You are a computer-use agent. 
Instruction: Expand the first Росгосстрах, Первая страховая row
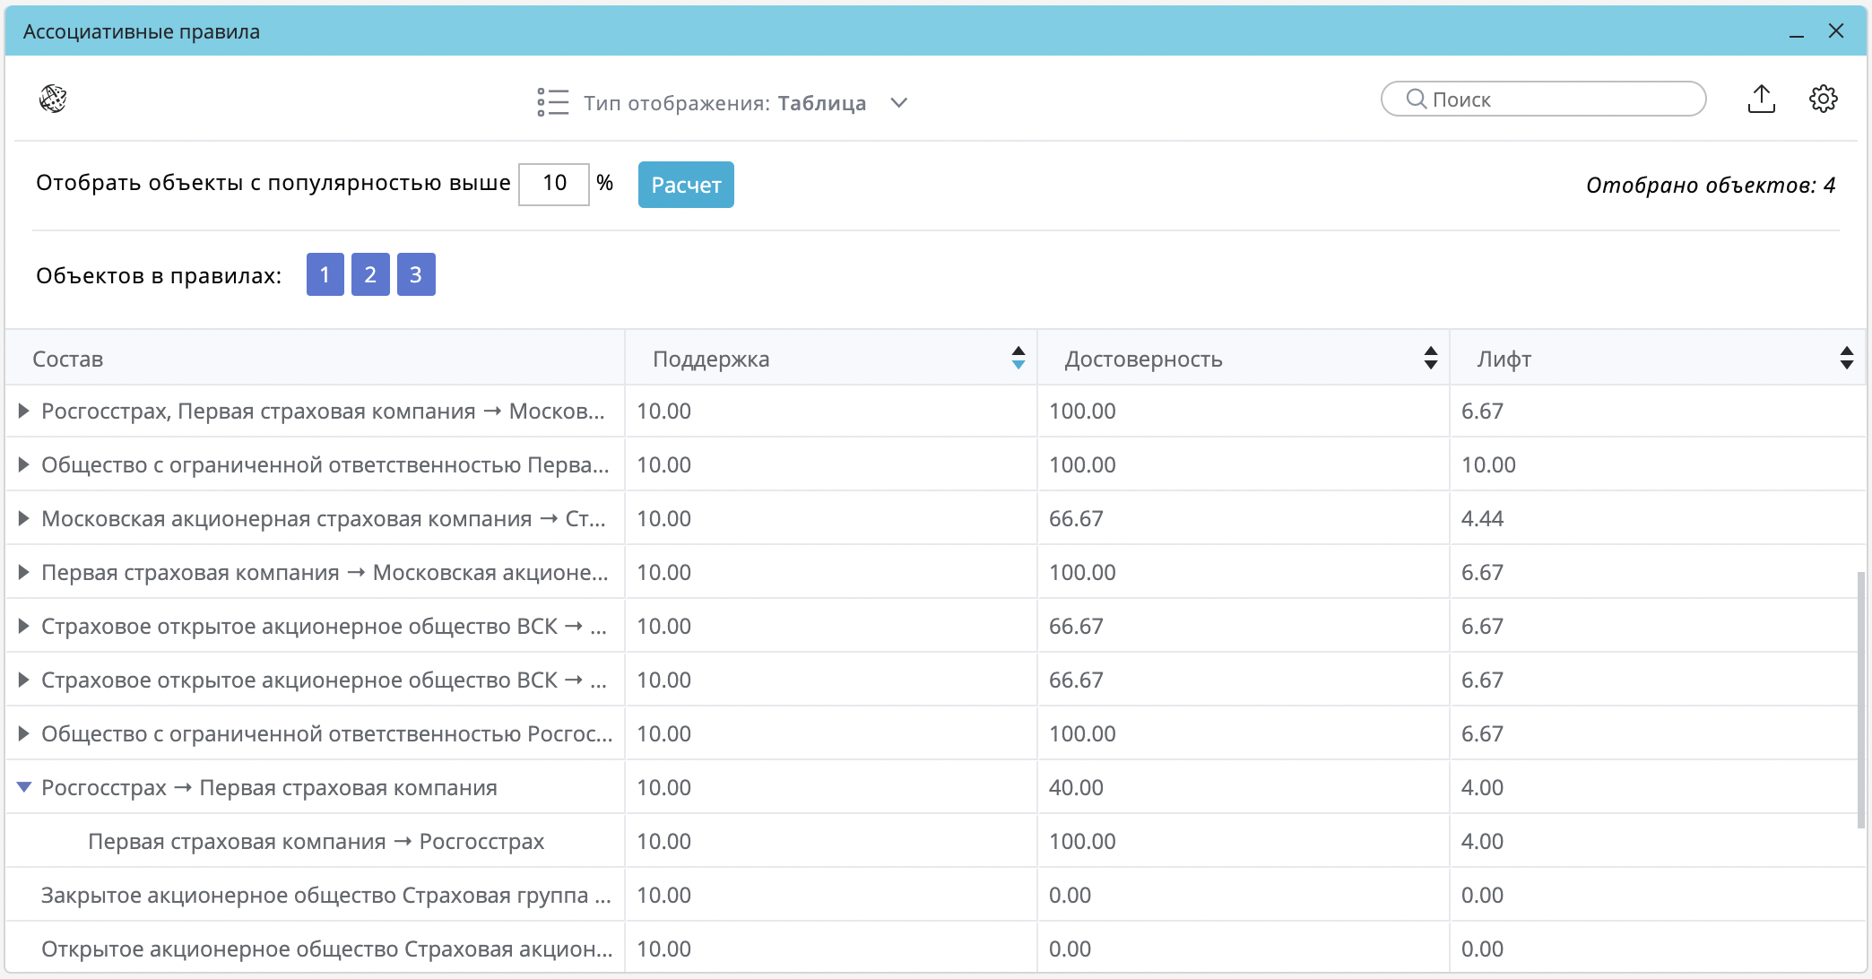pyautogui.click(x=23, y=411)
